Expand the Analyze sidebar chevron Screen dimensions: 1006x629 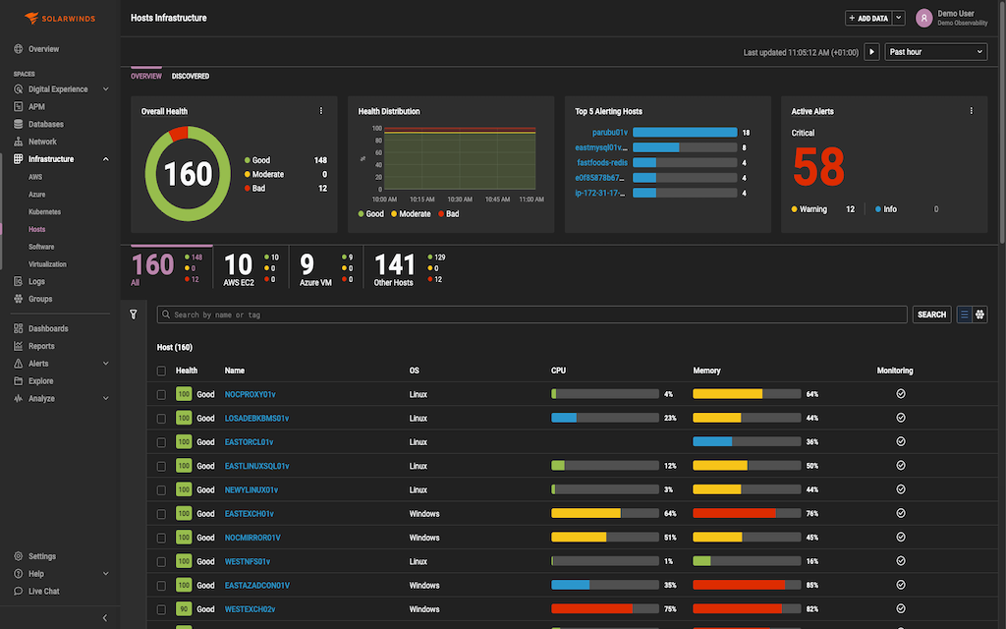(106, 398)
